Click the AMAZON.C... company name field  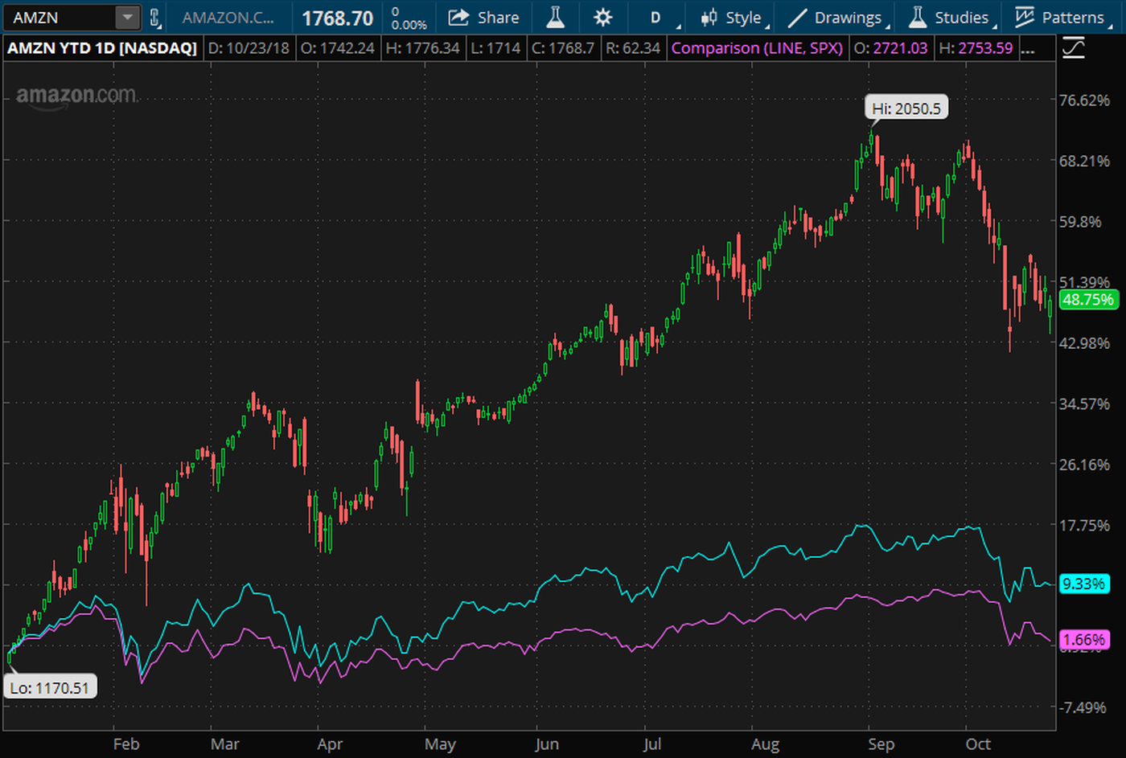[228, 18]
